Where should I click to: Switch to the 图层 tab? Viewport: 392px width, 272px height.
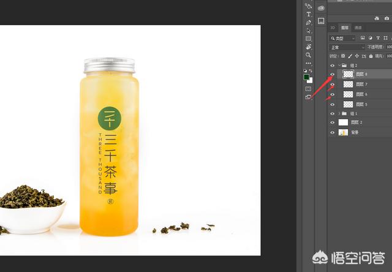tap(345, 28)
